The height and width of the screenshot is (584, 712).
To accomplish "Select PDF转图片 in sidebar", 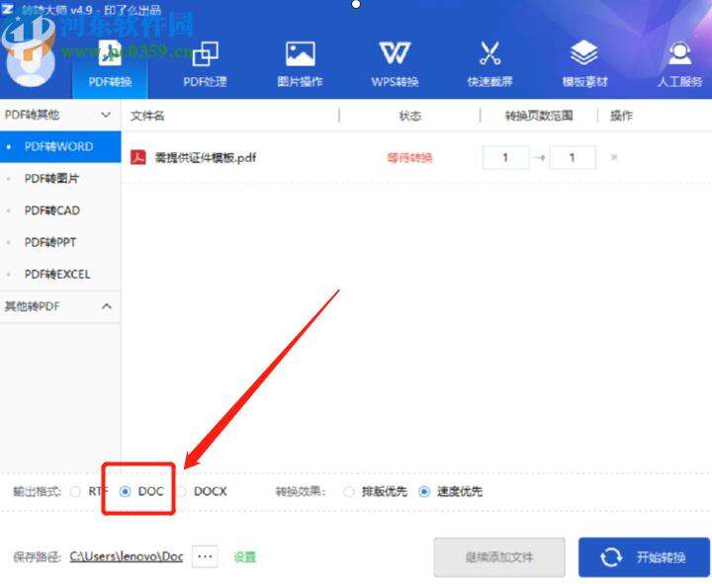I will coord(60,179).
